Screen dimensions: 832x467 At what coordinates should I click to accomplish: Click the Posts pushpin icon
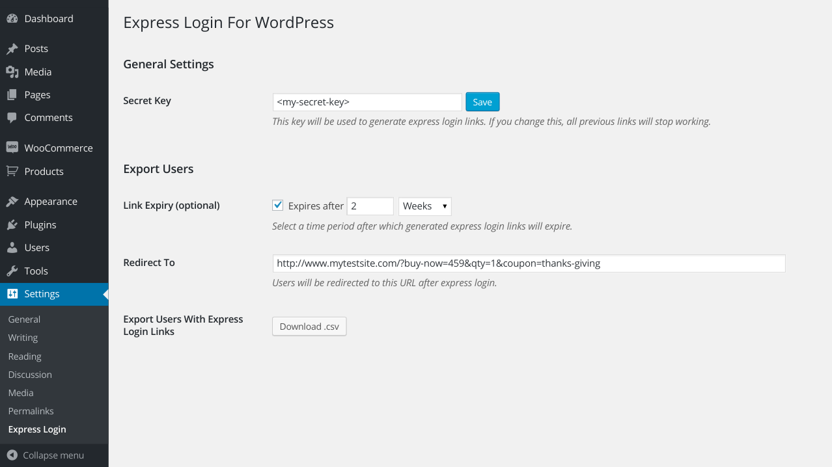pyautogui.click(x=12, y=49)
